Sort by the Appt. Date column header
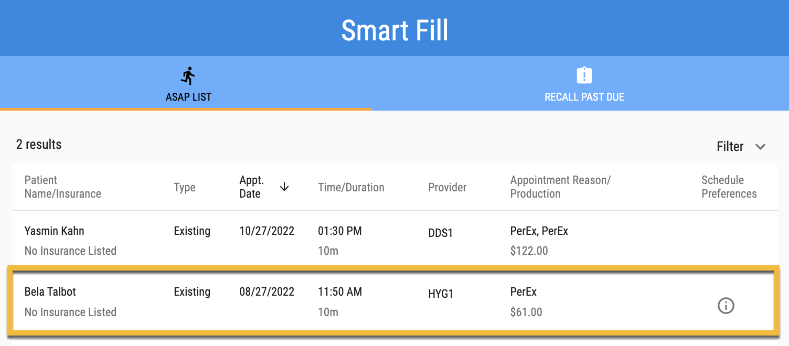 pos(251,187)
